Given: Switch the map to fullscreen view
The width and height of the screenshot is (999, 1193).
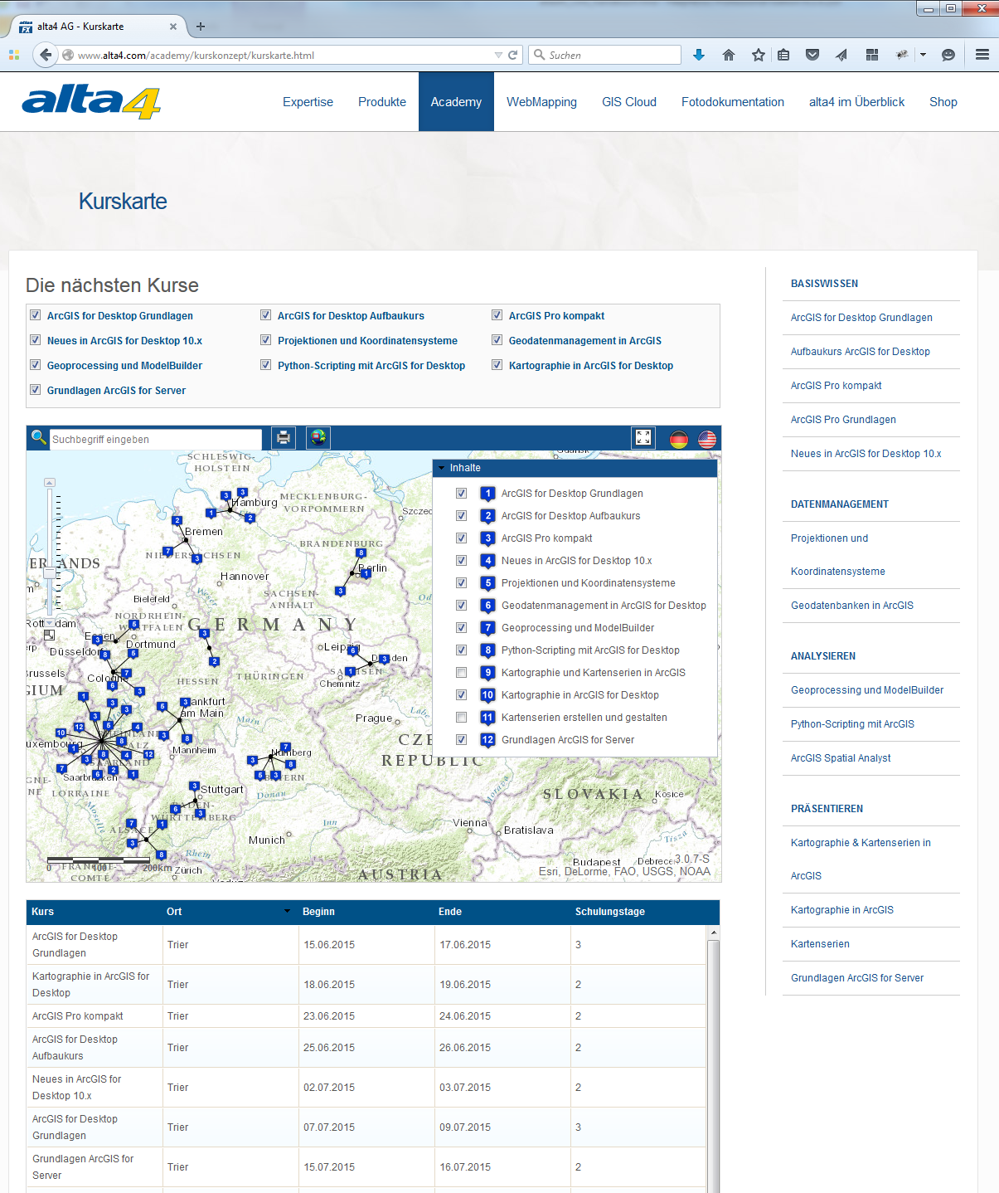Looking at the screenshot, I should tap(643, 438).
